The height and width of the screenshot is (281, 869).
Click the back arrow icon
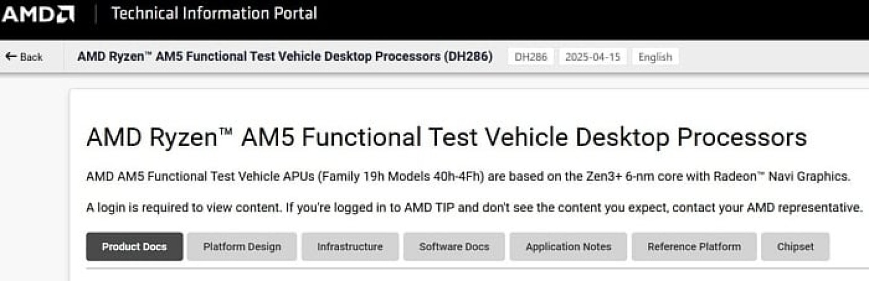(x=11, y=57)
